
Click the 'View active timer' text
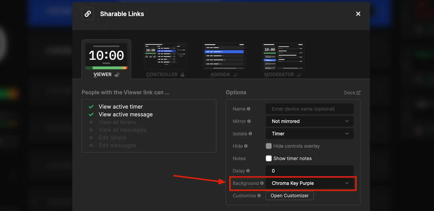(x=121, y=107)
